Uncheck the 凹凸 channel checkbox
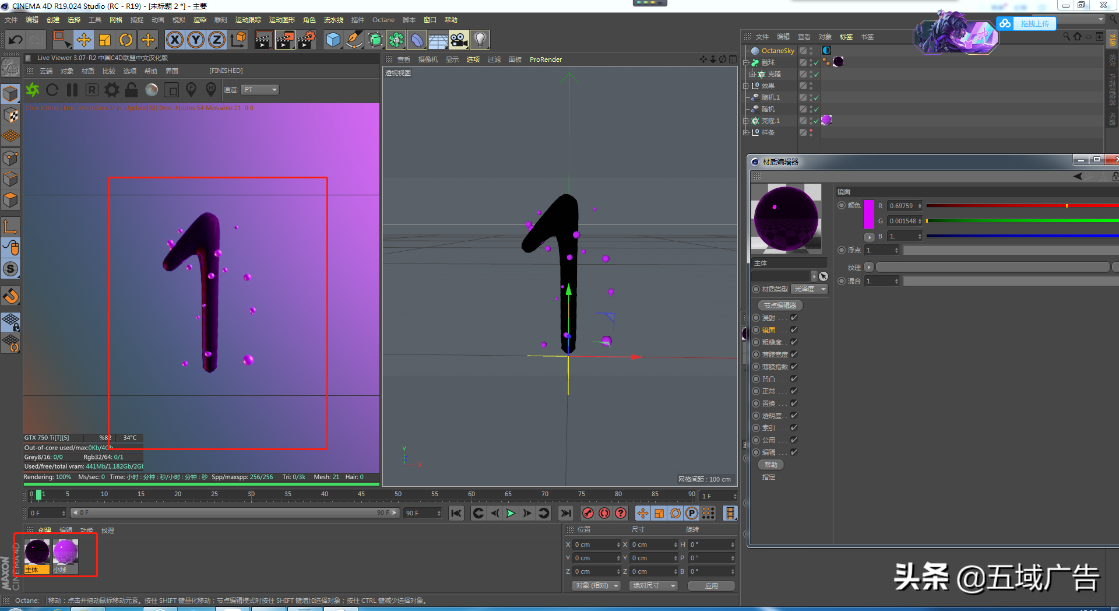Image resolution: width=1119 pixels, height=611 pixels. [x=794, y=379]
